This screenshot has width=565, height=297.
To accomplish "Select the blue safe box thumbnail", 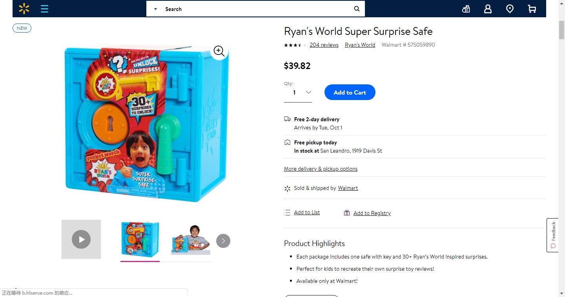I will click(x=140, y=239).
